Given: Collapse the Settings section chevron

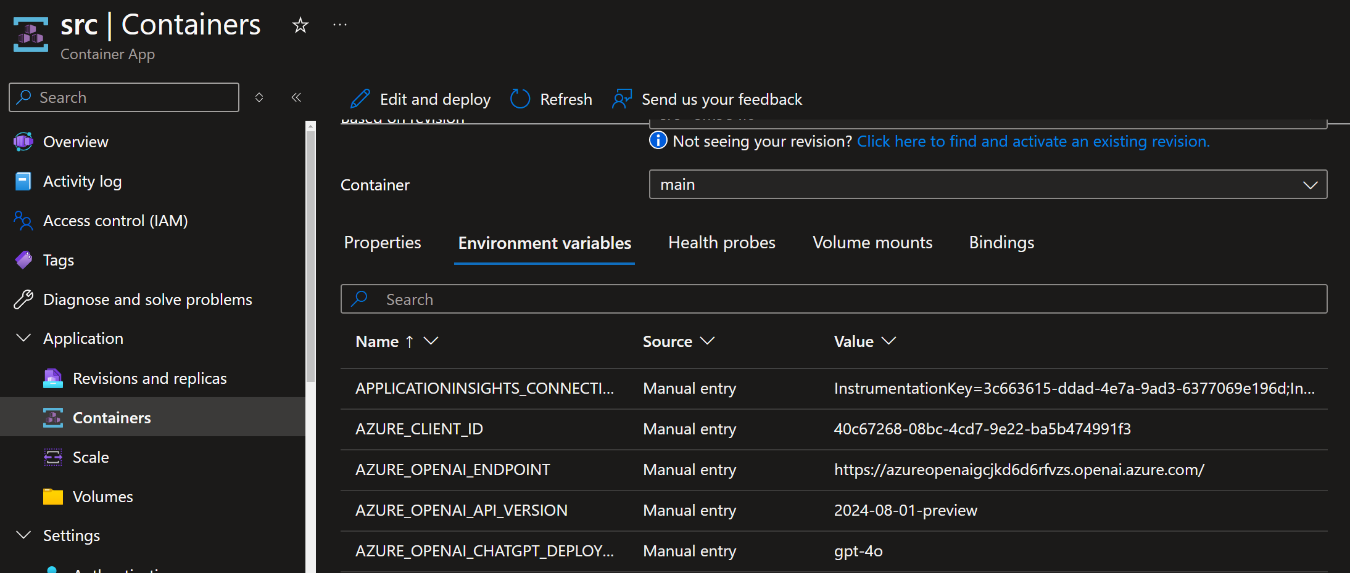Looking at the screenshot, I should coord(23,535).
